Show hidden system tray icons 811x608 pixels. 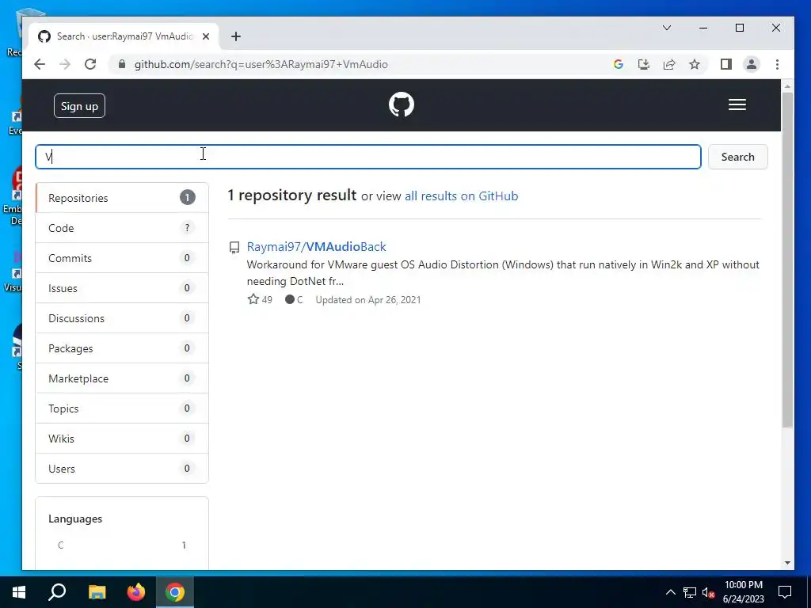670,592
